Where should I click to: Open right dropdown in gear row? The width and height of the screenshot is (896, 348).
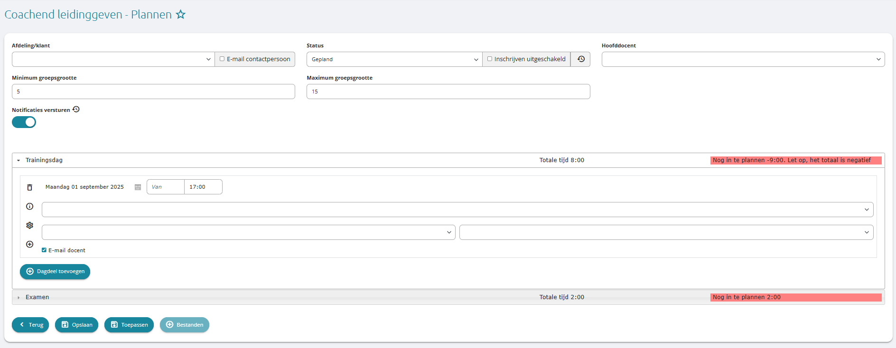666,232
